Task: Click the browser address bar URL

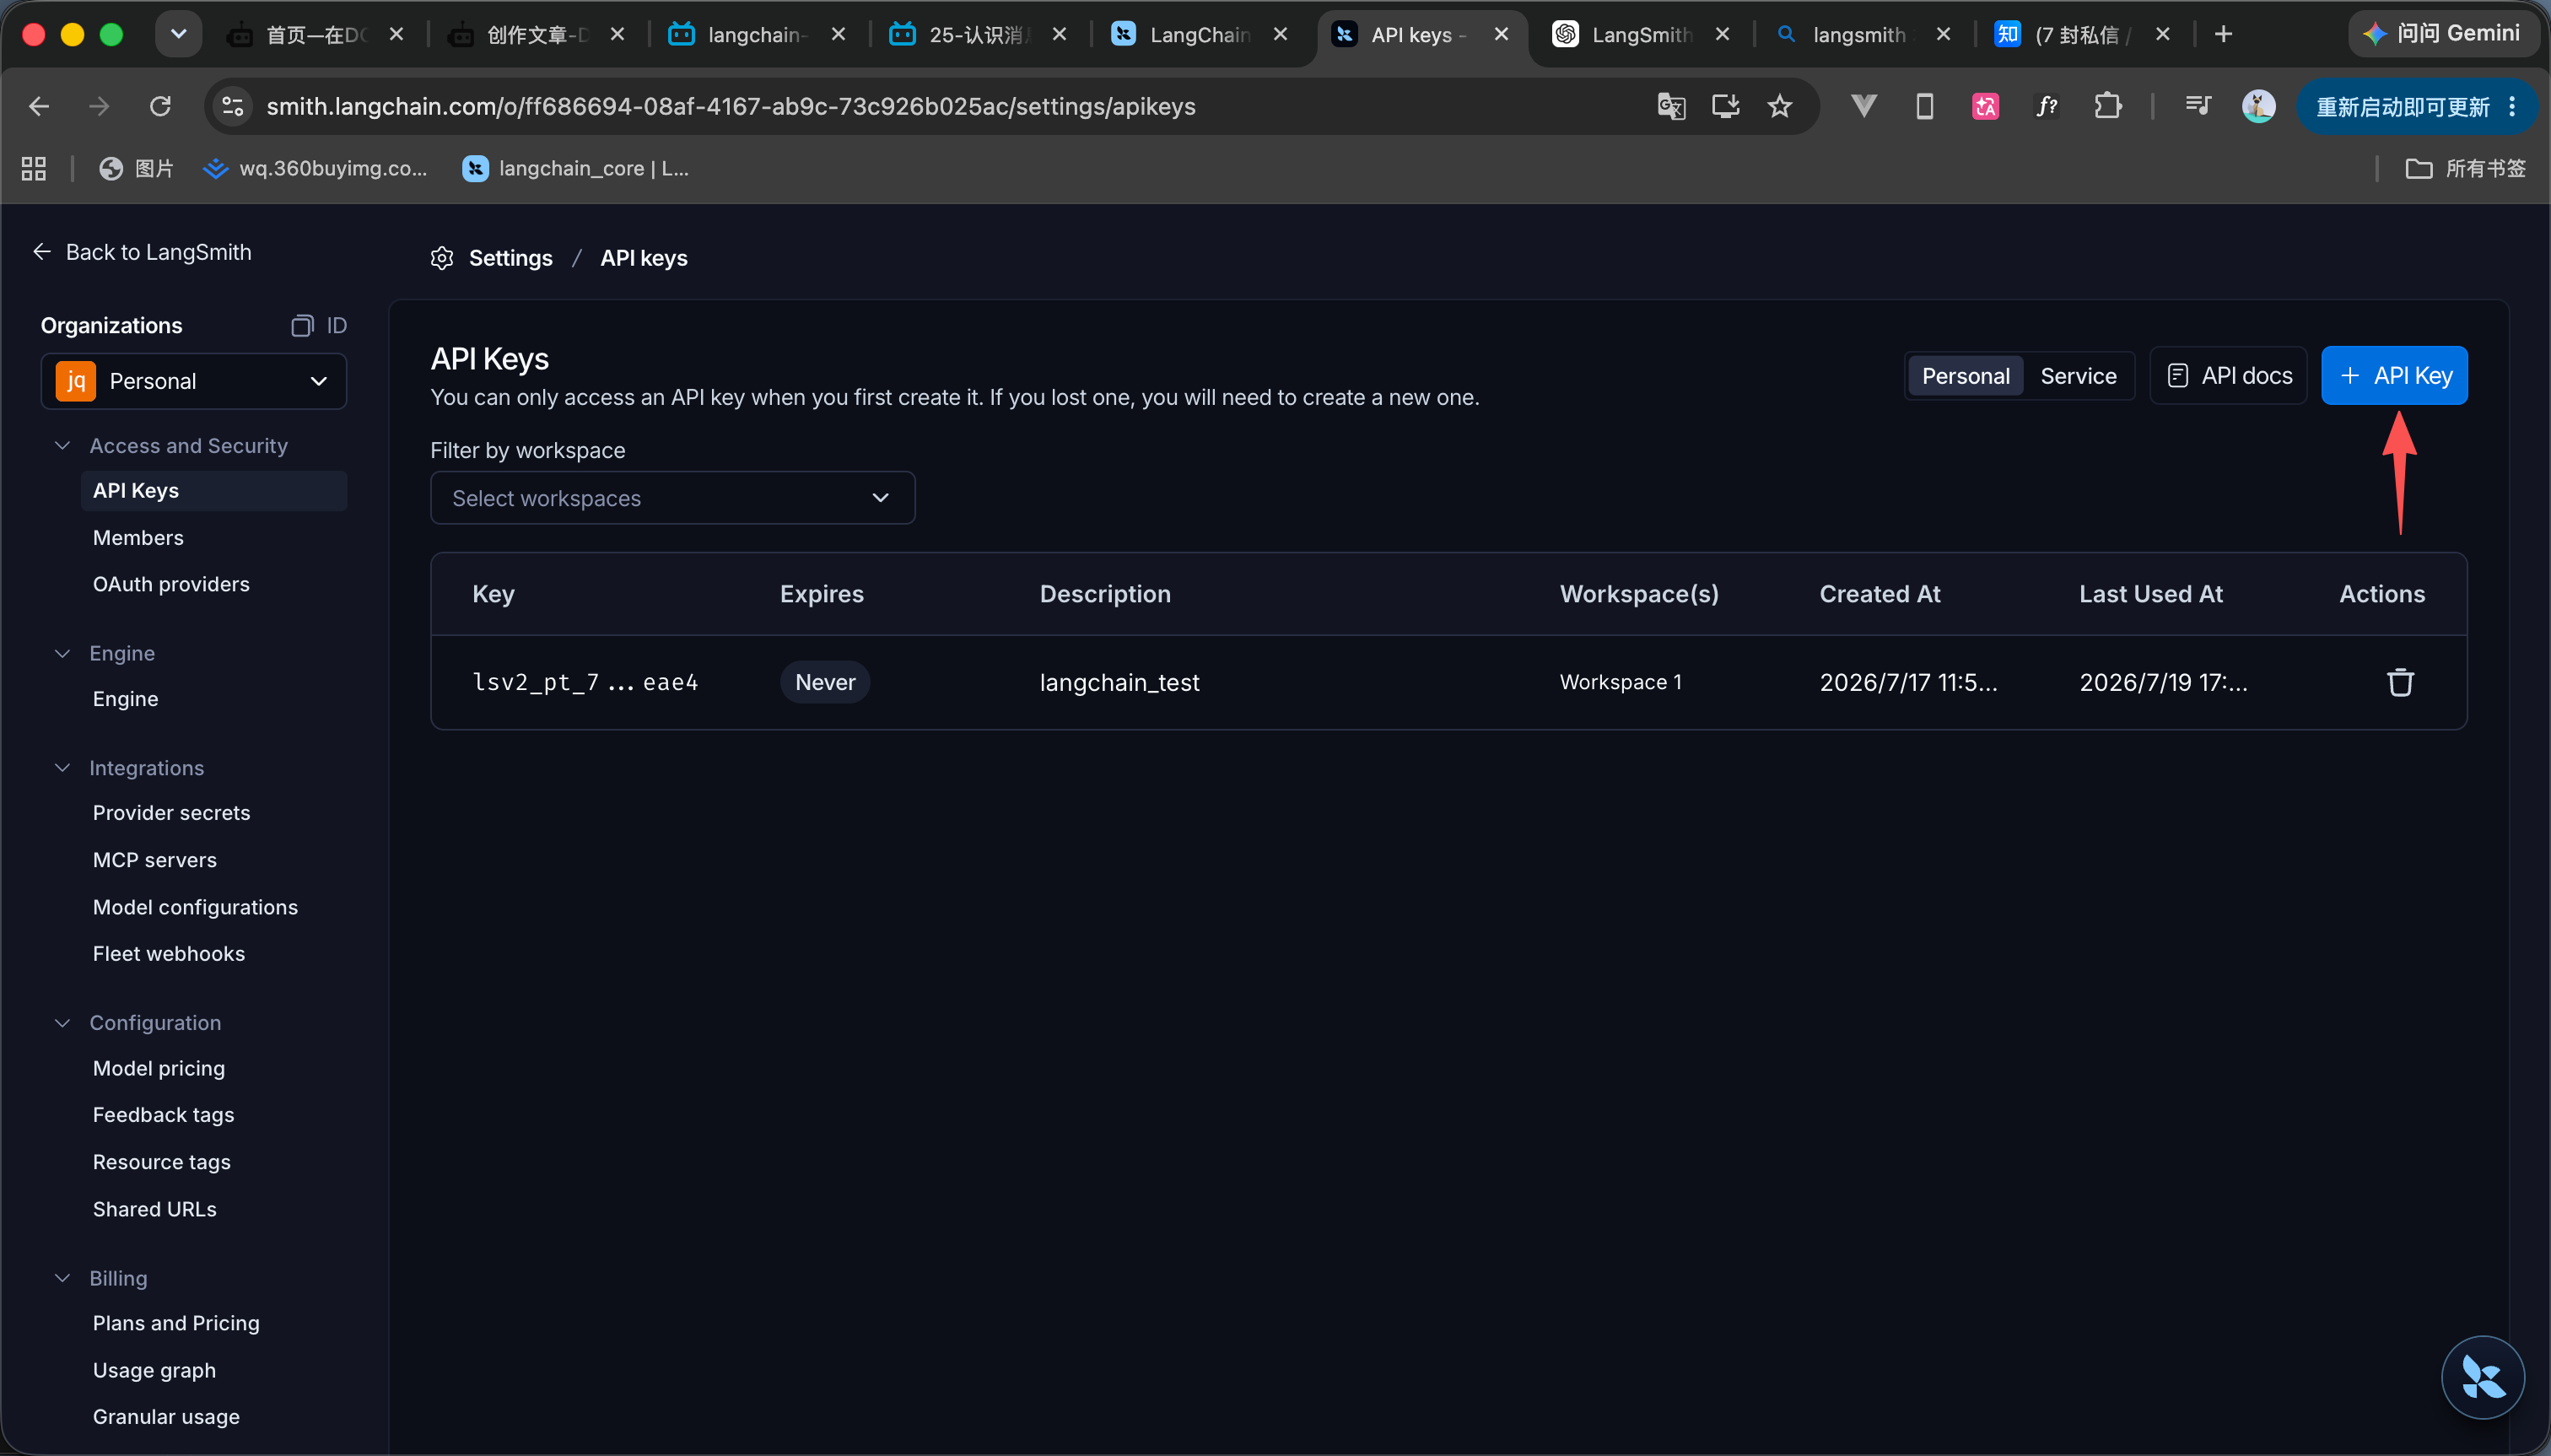Action: coord(730,106)
